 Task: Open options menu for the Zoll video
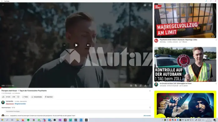(x=216, y=84)
